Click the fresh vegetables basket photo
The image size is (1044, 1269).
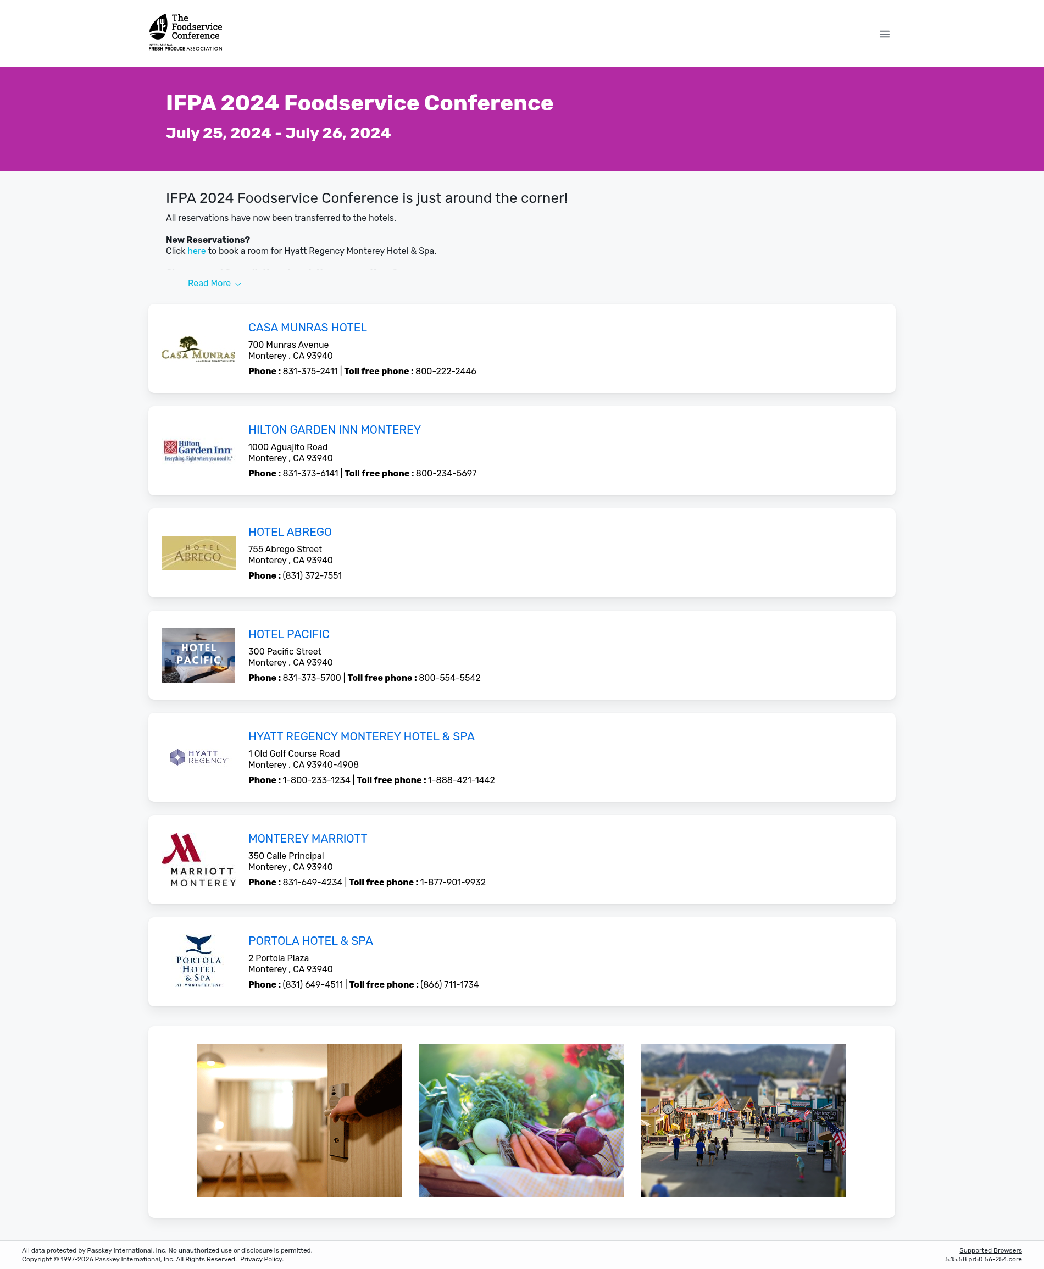(x=521, y=1120)
